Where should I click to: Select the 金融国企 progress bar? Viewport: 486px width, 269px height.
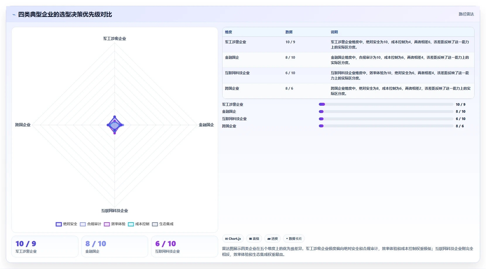pos(386,112)
